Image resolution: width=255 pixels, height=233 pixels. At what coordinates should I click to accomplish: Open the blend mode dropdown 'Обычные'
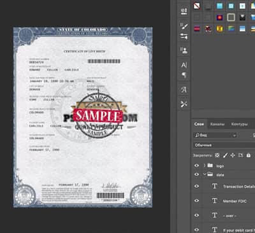tap(224, 145)
